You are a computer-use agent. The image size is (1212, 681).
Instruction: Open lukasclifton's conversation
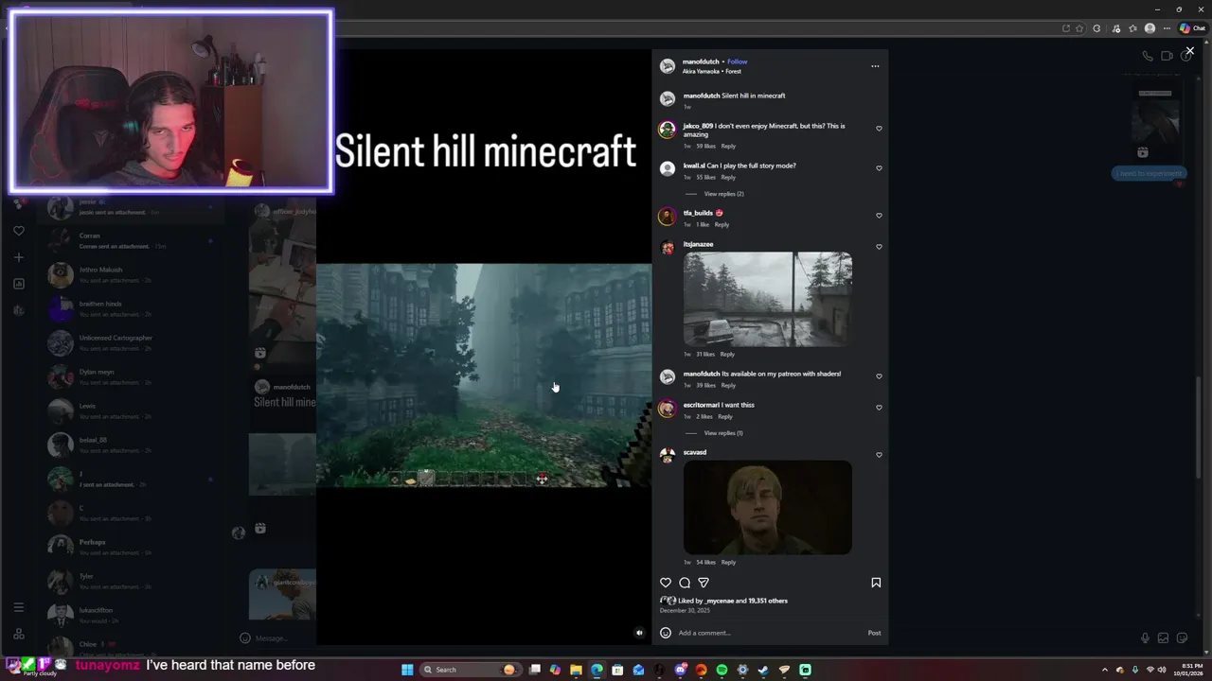pyautogui.click(x=130, y=615)
